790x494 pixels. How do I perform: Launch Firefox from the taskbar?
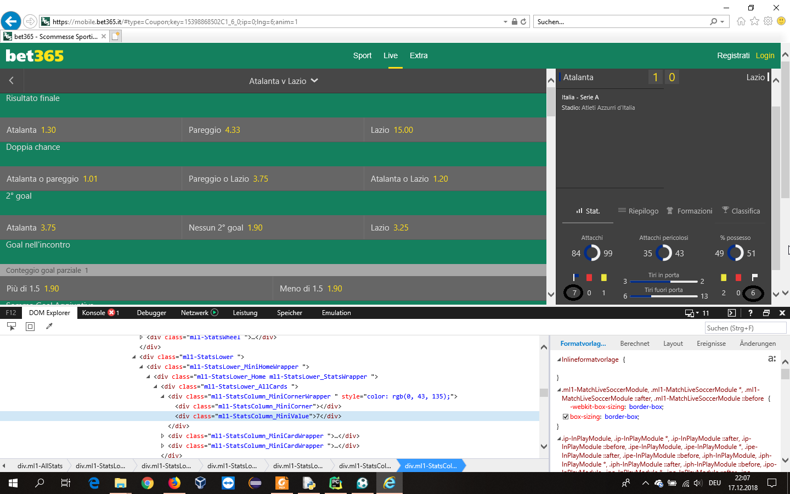pyautogui.click(x=174, y=483)
